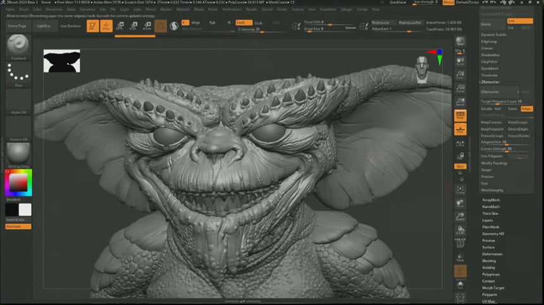
Task: Toggle the Adapt option
Action: click(526, 109)
